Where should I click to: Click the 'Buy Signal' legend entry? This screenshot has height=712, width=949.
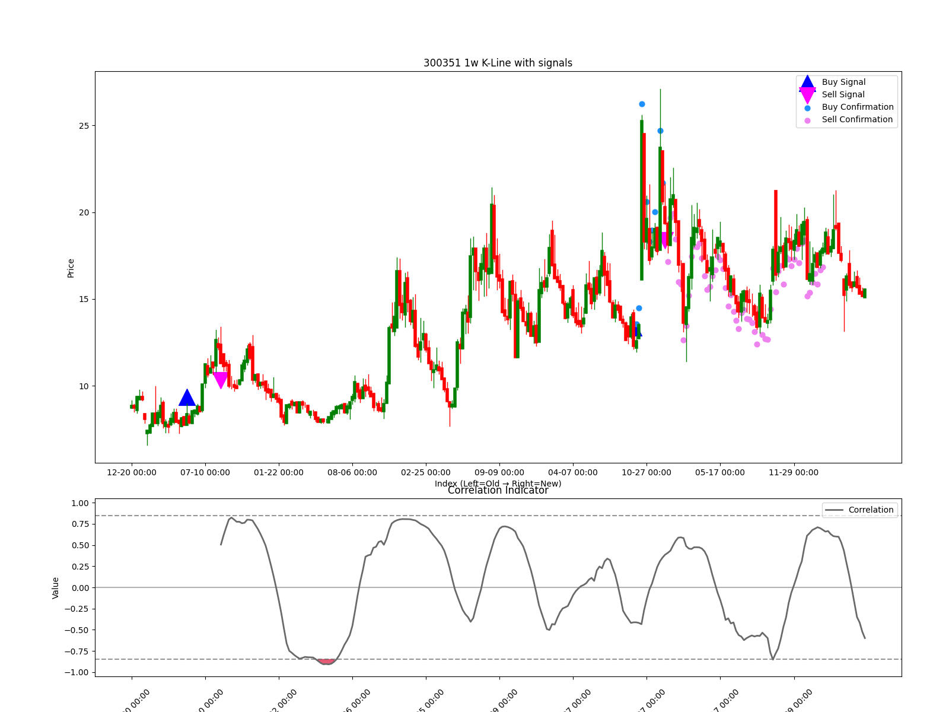pos(843,82)
